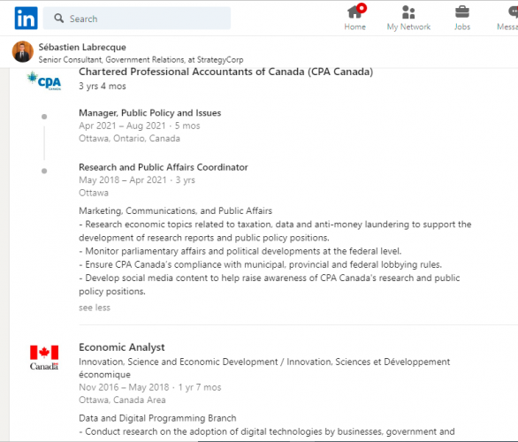Click Research and Public Affairs Coordinator title
Viewport: 518px width, 442px height.
click(164, 167)
